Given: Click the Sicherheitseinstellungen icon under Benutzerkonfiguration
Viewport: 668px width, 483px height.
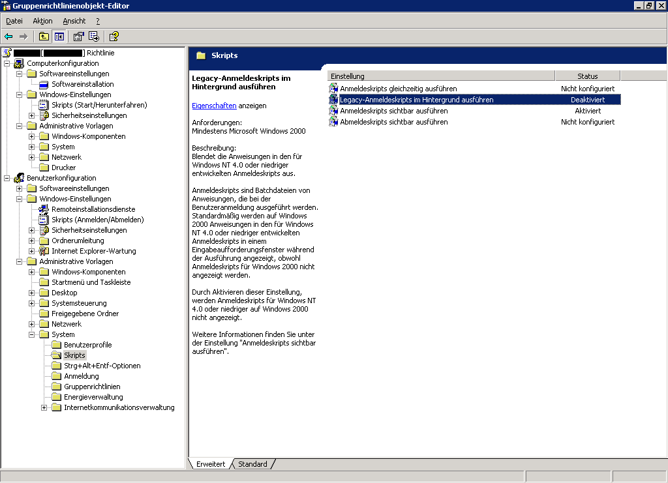Looking at the screenshot, I should pos(44,230).
